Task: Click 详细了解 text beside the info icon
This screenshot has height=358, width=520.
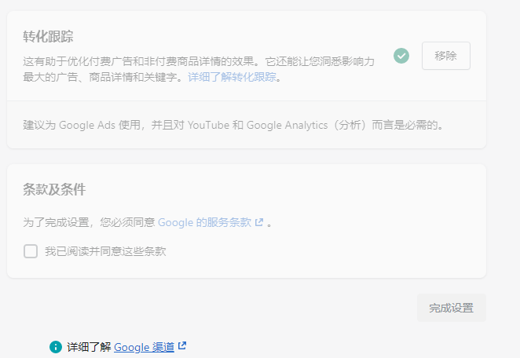Action: click(x=89, y=346)
